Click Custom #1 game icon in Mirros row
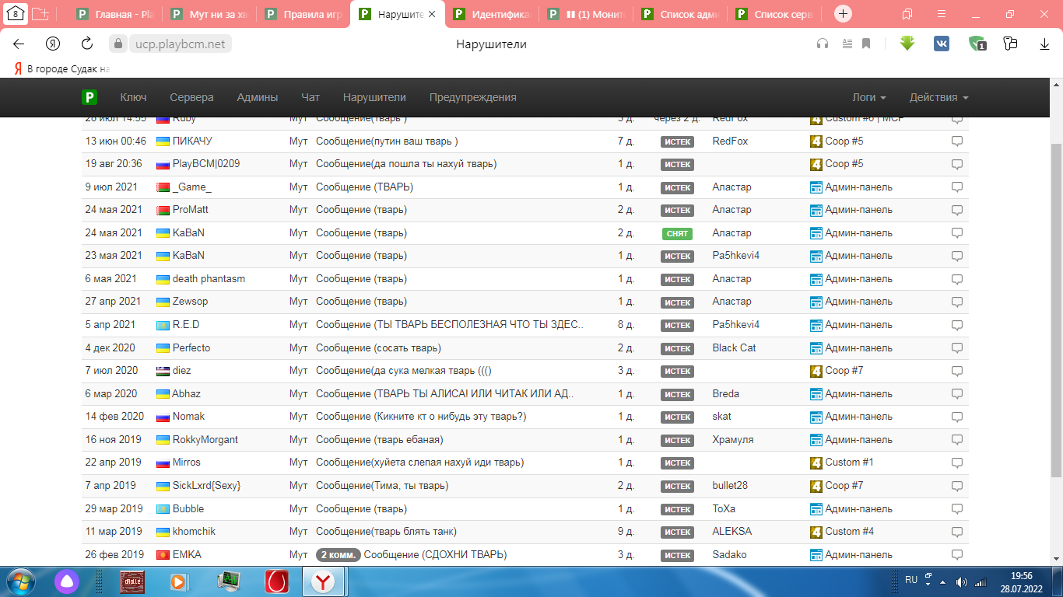 pyautogui.click(x=816, y=463)
